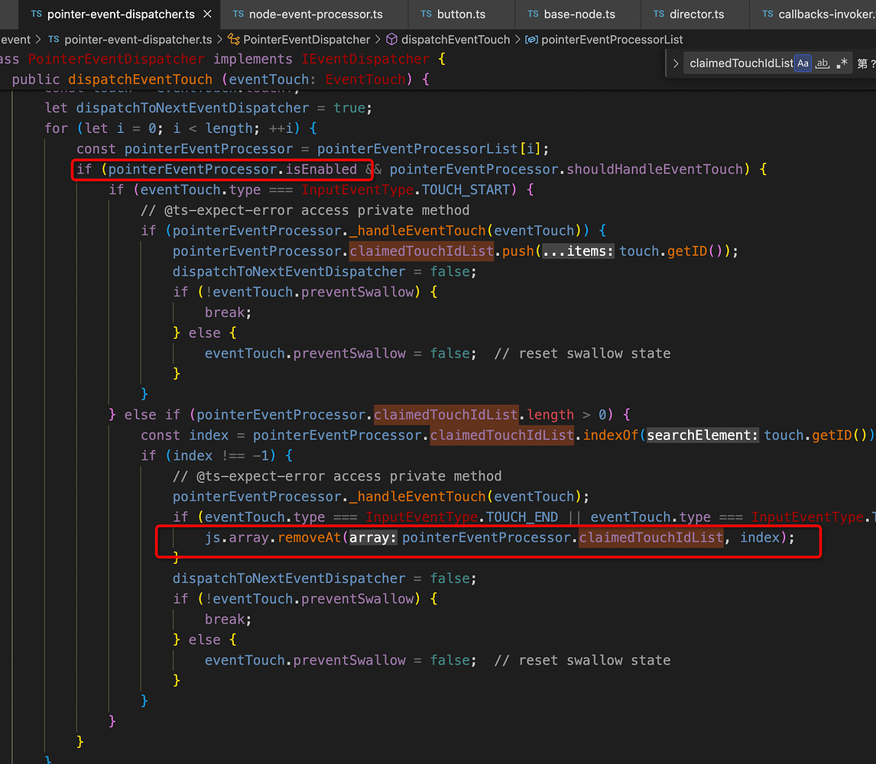Switch to the base-node.ts tab
This screenshot has width=876, height=764.
click(x=579, y=14)
